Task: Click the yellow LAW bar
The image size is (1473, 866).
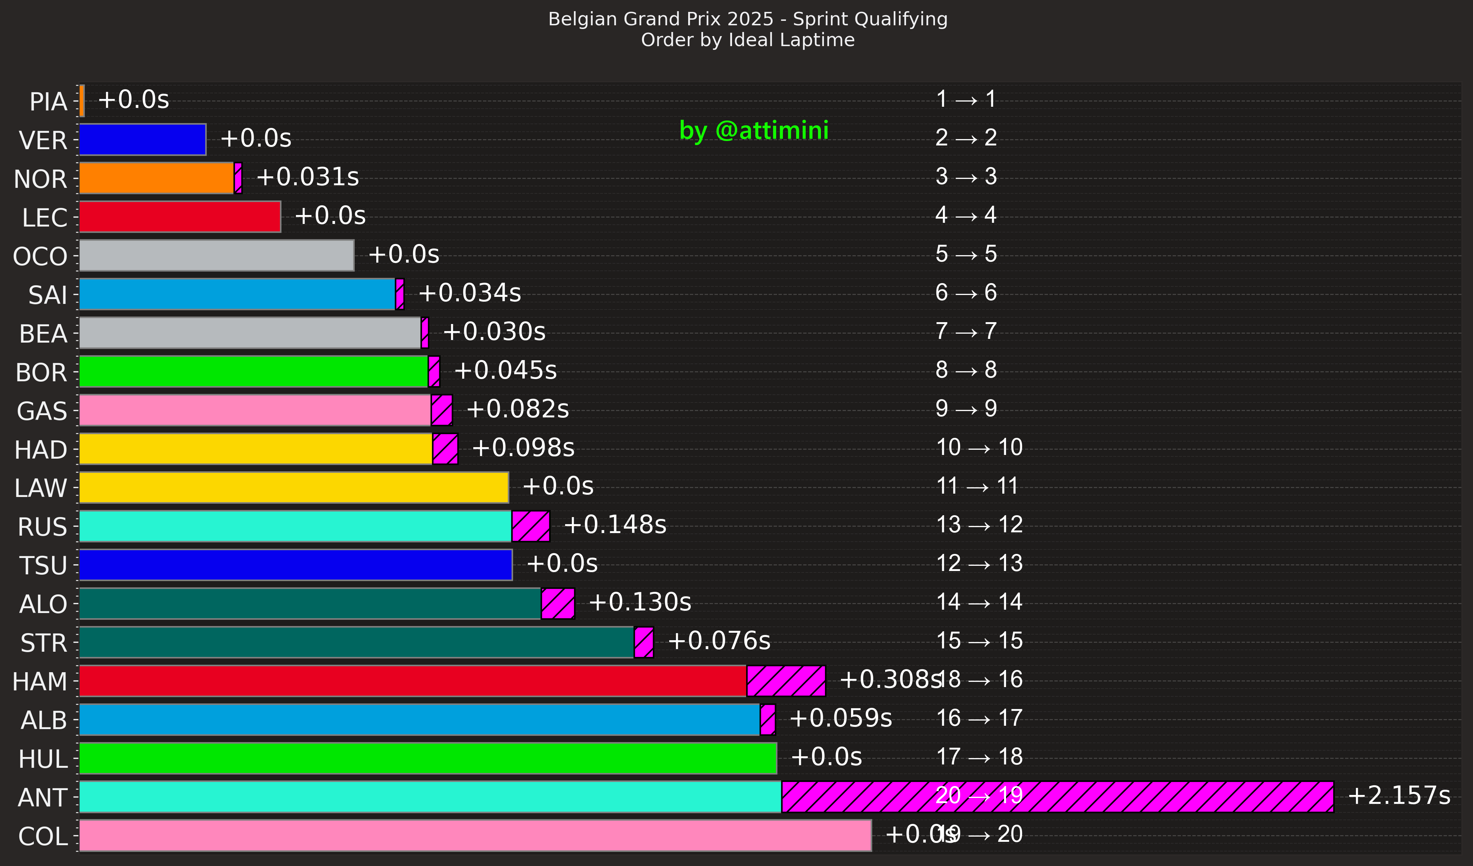Action: click(293, 488)
